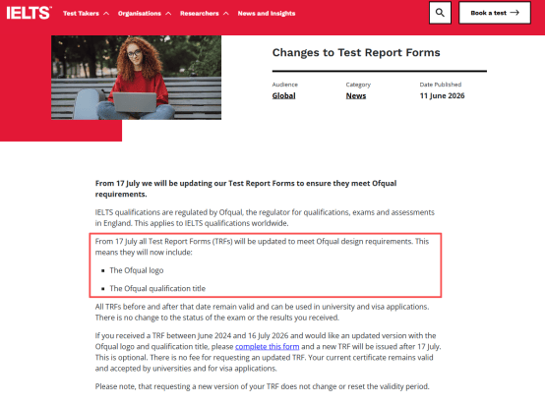Click the bold intro paragraph about 17 July
Viewport: 545px width, 405px height.
coord(246,189)
